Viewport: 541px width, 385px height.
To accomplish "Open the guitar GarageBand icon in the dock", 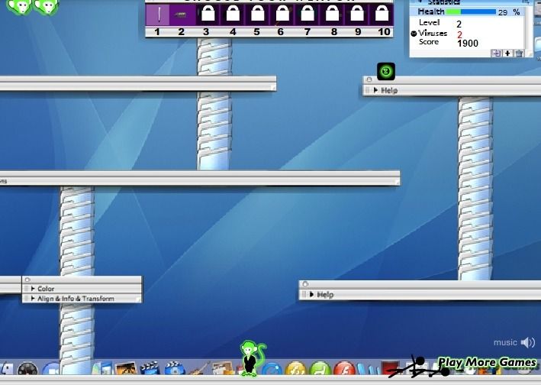I will coord(198,368).
